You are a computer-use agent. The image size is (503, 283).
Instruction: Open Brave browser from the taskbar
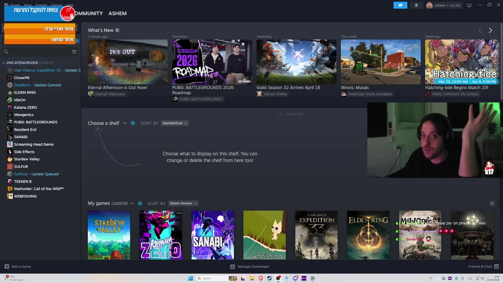(x=261, y=278)
